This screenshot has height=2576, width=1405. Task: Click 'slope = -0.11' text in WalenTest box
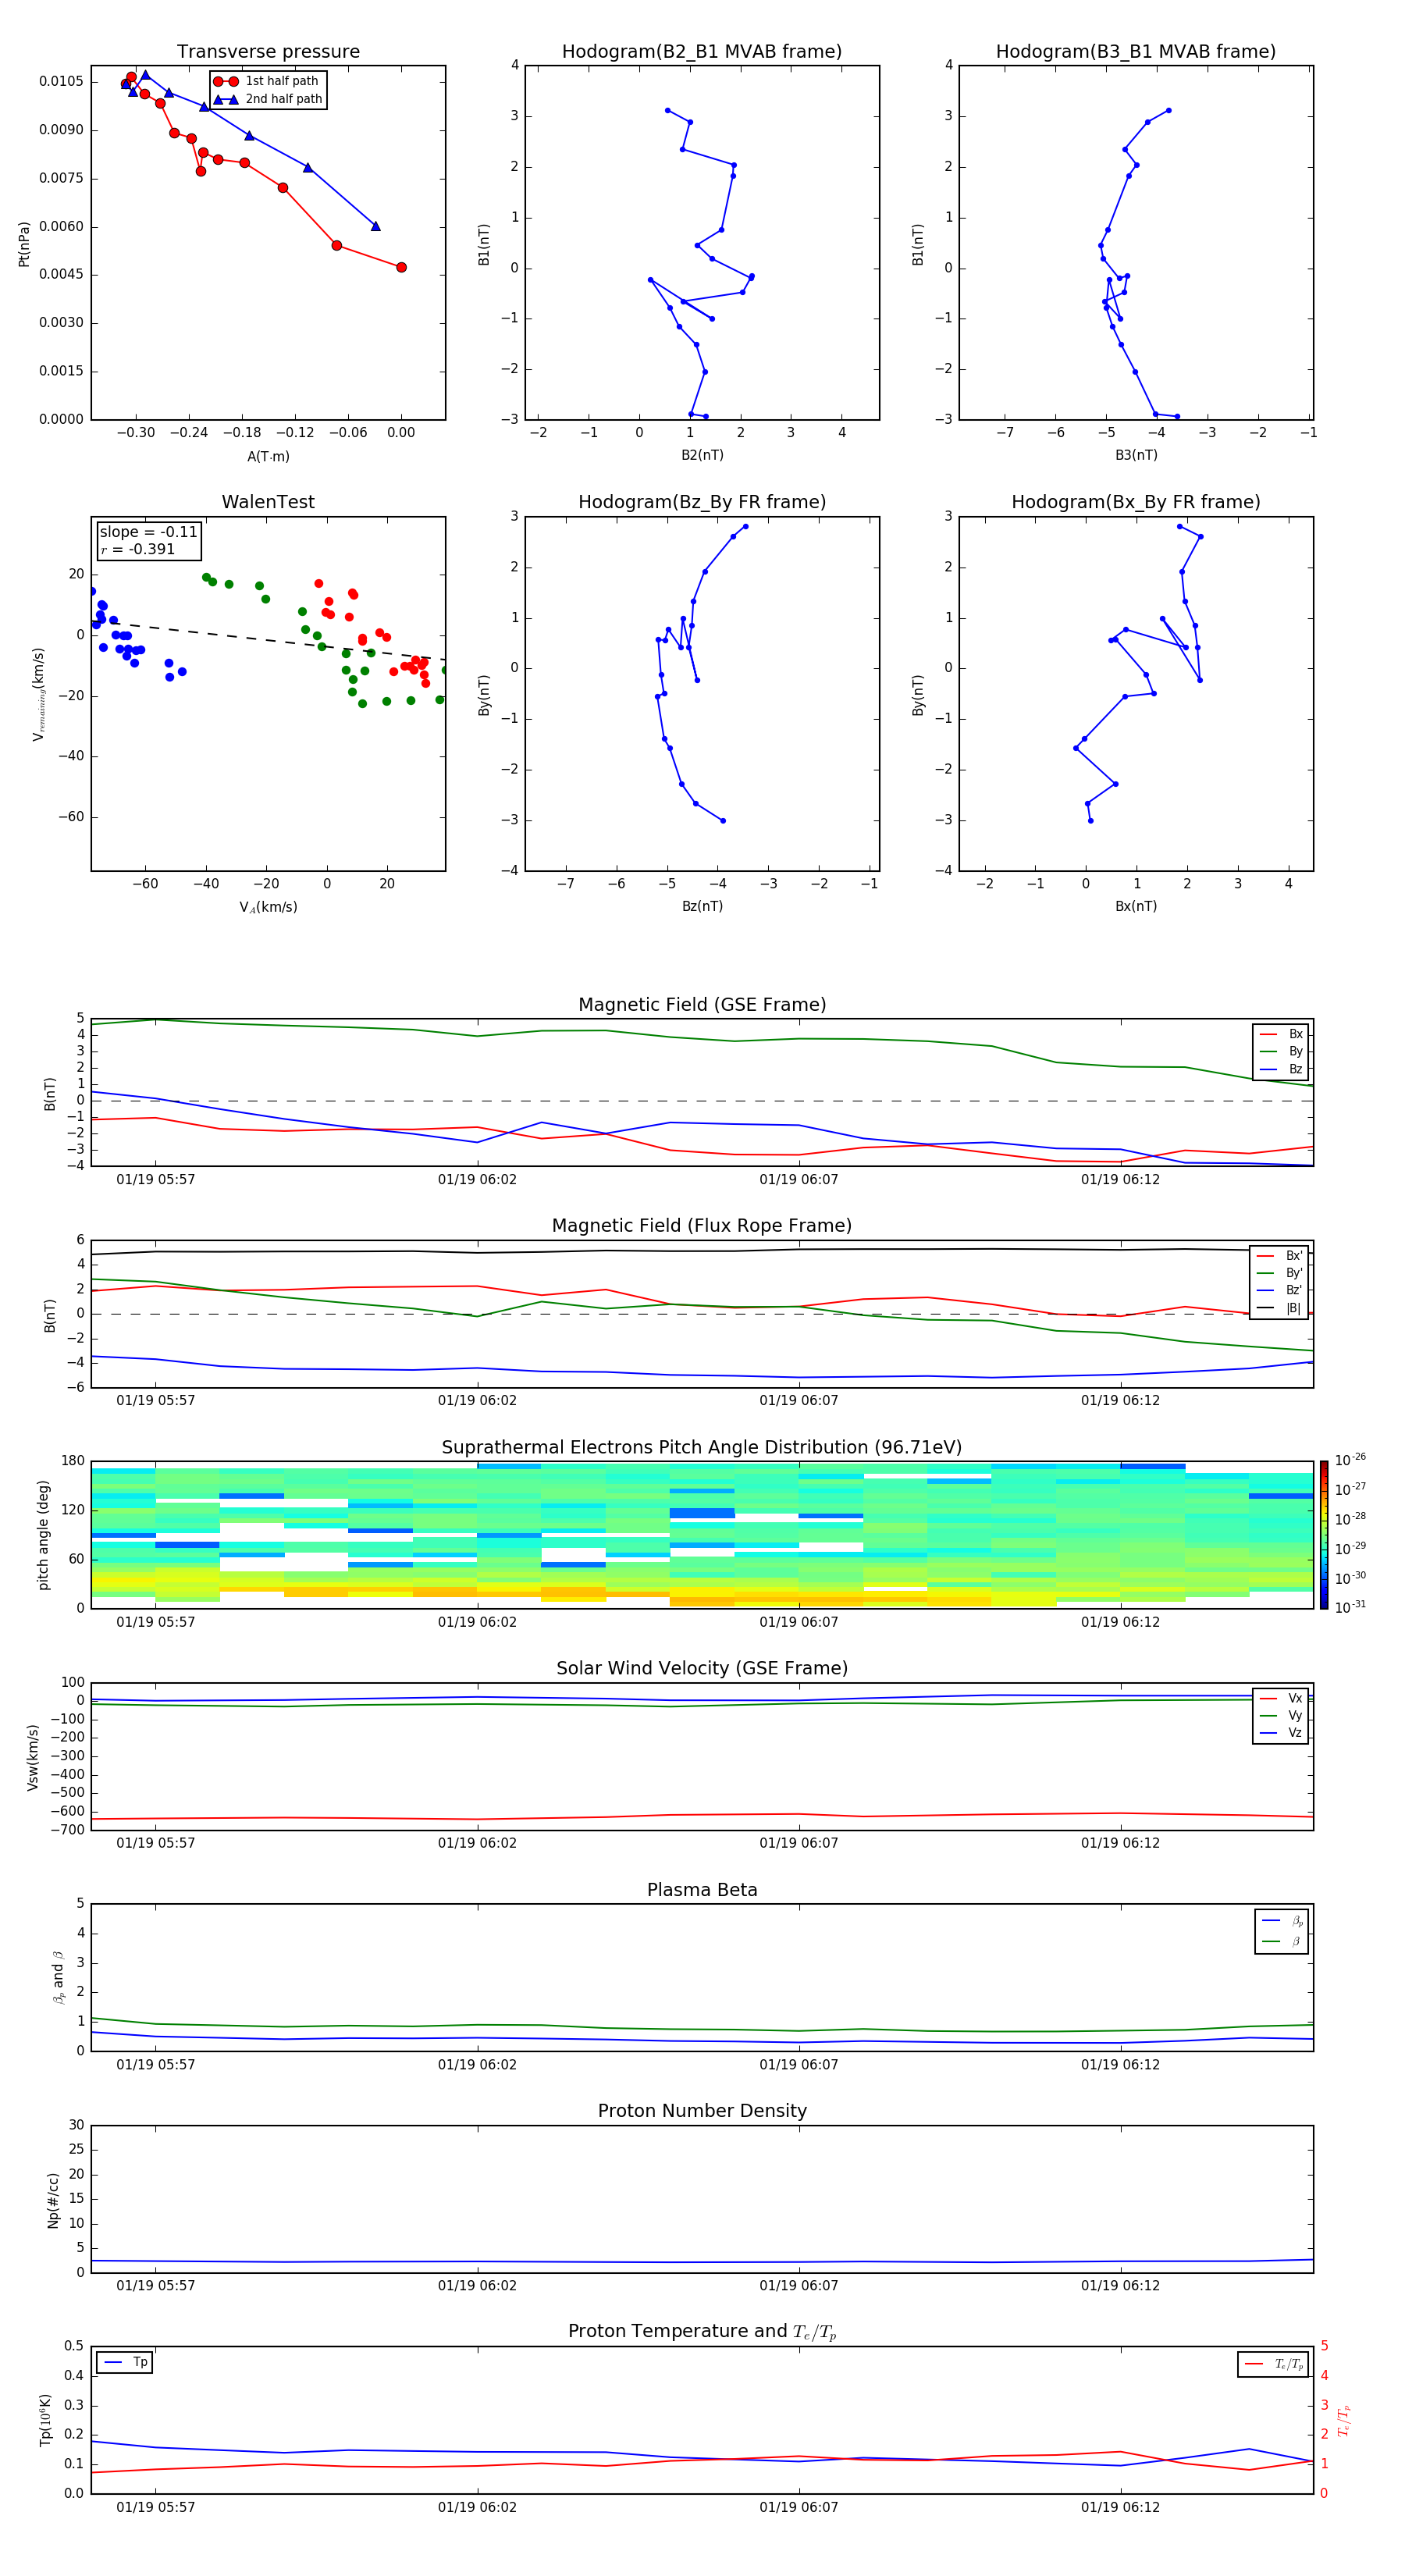coord(149,532)
